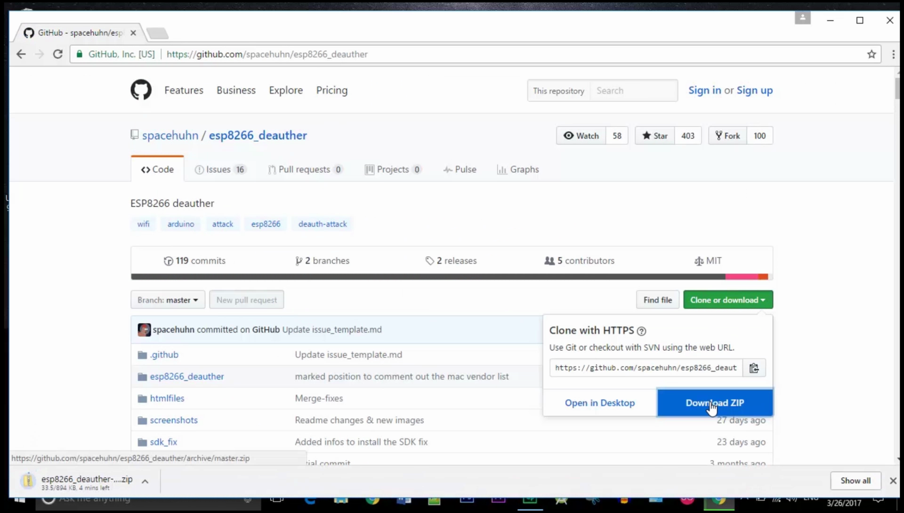The image size is (904, 513).
Task: Watch the repository
Action: point(581,136)
